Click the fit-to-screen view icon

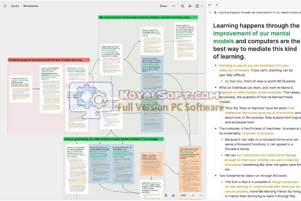173,195
